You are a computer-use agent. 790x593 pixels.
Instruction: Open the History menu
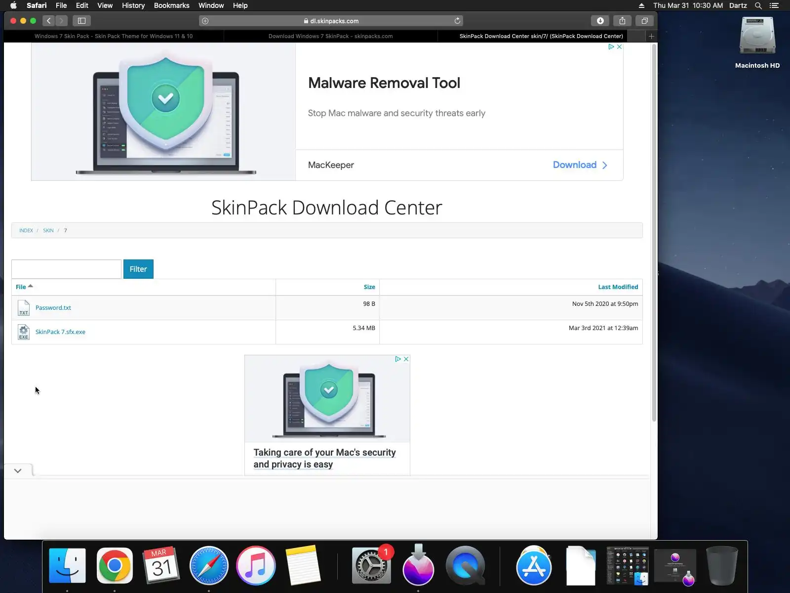[x=133, y=5]
